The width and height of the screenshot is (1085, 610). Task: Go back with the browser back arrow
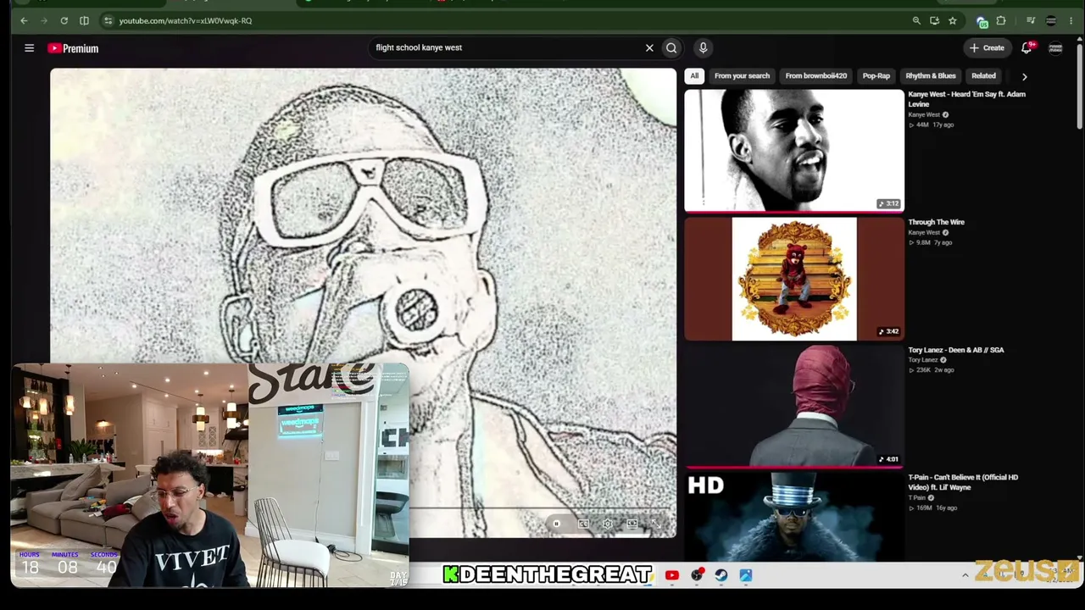point(24,20)
